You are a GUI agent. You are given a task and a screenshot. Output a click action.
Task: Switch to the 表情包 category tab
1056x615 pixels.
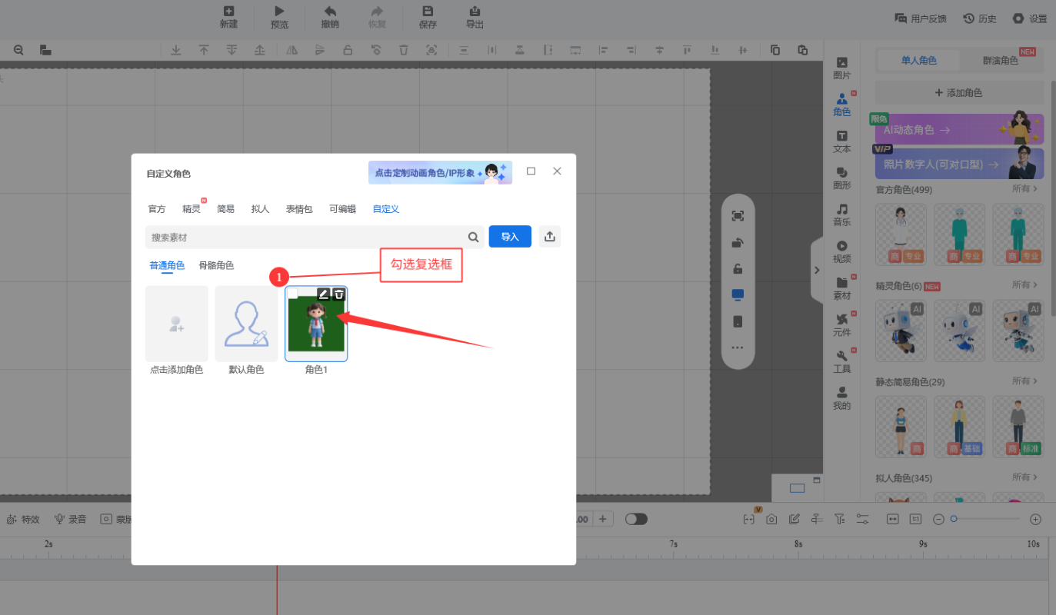tap(299, 209)
